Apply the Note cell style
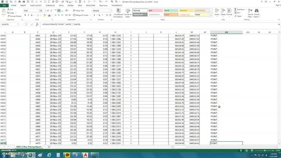Viewport: 281px width, 158px height. click(202, 14)
